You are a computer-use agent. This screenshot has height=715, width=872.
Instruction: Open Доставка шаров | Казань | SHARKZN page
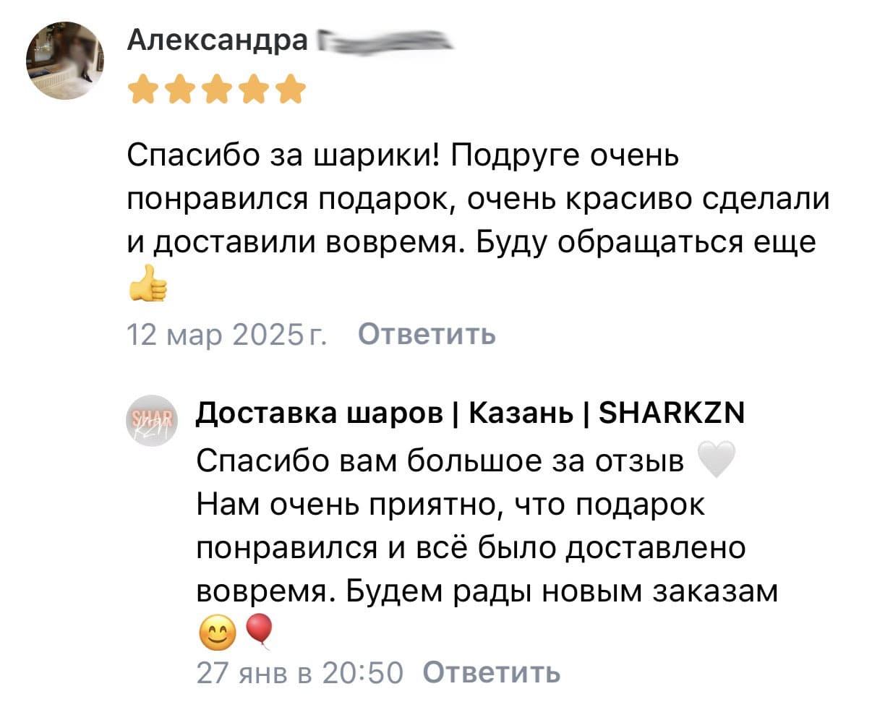click(470, 413)
